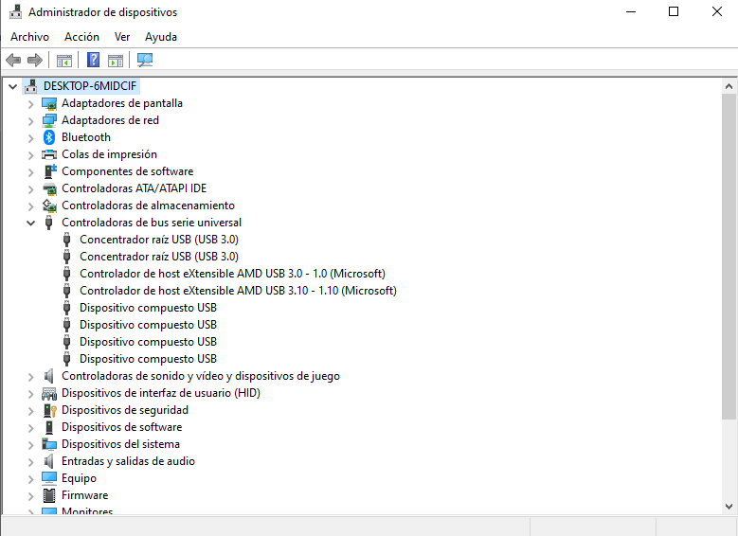This screenshot has width=738, height=536.
Task: Select the DESKTOP-6MIDCIF label
Action: click(90, 86)
